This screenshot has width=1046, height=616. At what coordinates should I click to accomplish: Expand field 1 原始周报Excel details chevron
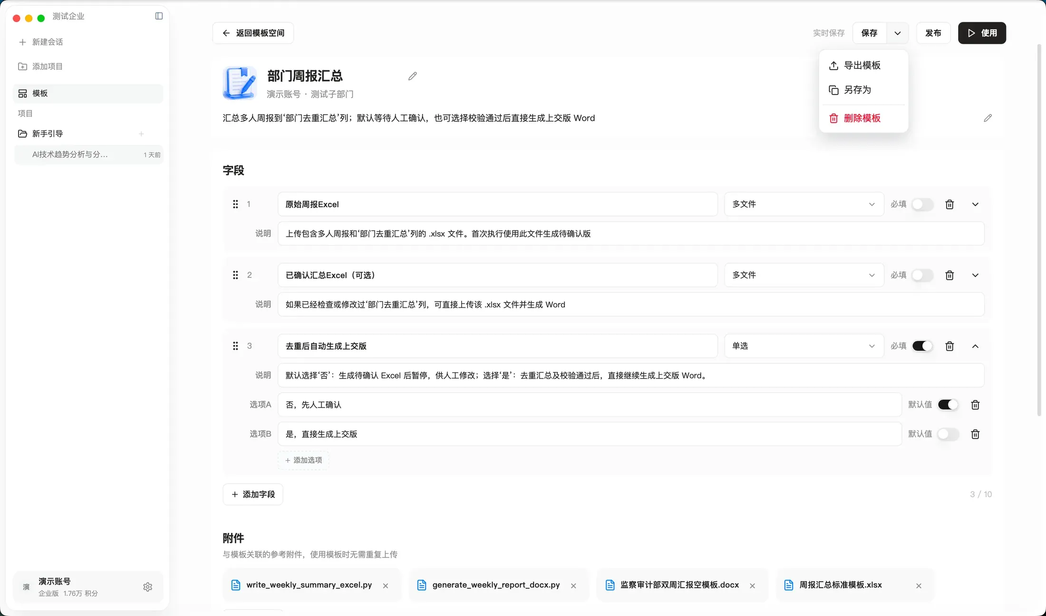coord(975,204)
